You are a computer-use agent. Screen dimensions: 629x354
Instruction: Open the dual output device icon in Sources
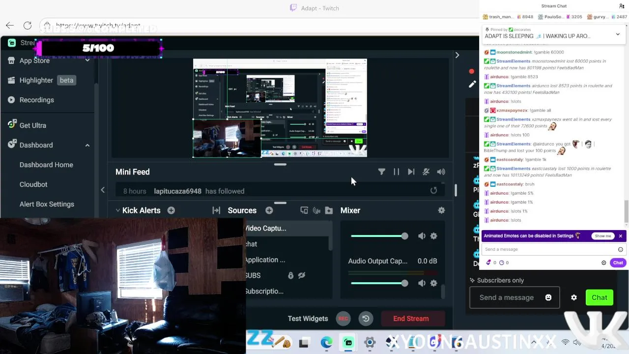[x=304, y=210]
